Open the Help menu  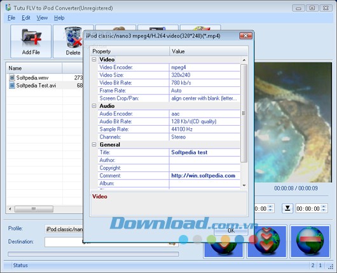point(59,18)
